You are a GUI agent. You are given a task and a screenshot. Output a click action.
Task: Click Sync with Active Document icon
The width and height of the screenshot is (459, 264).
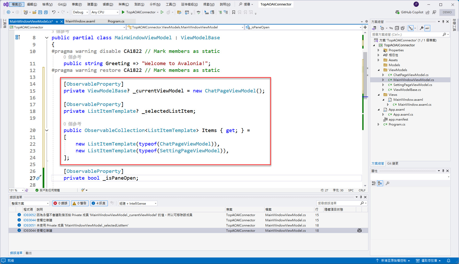point(391,28)
